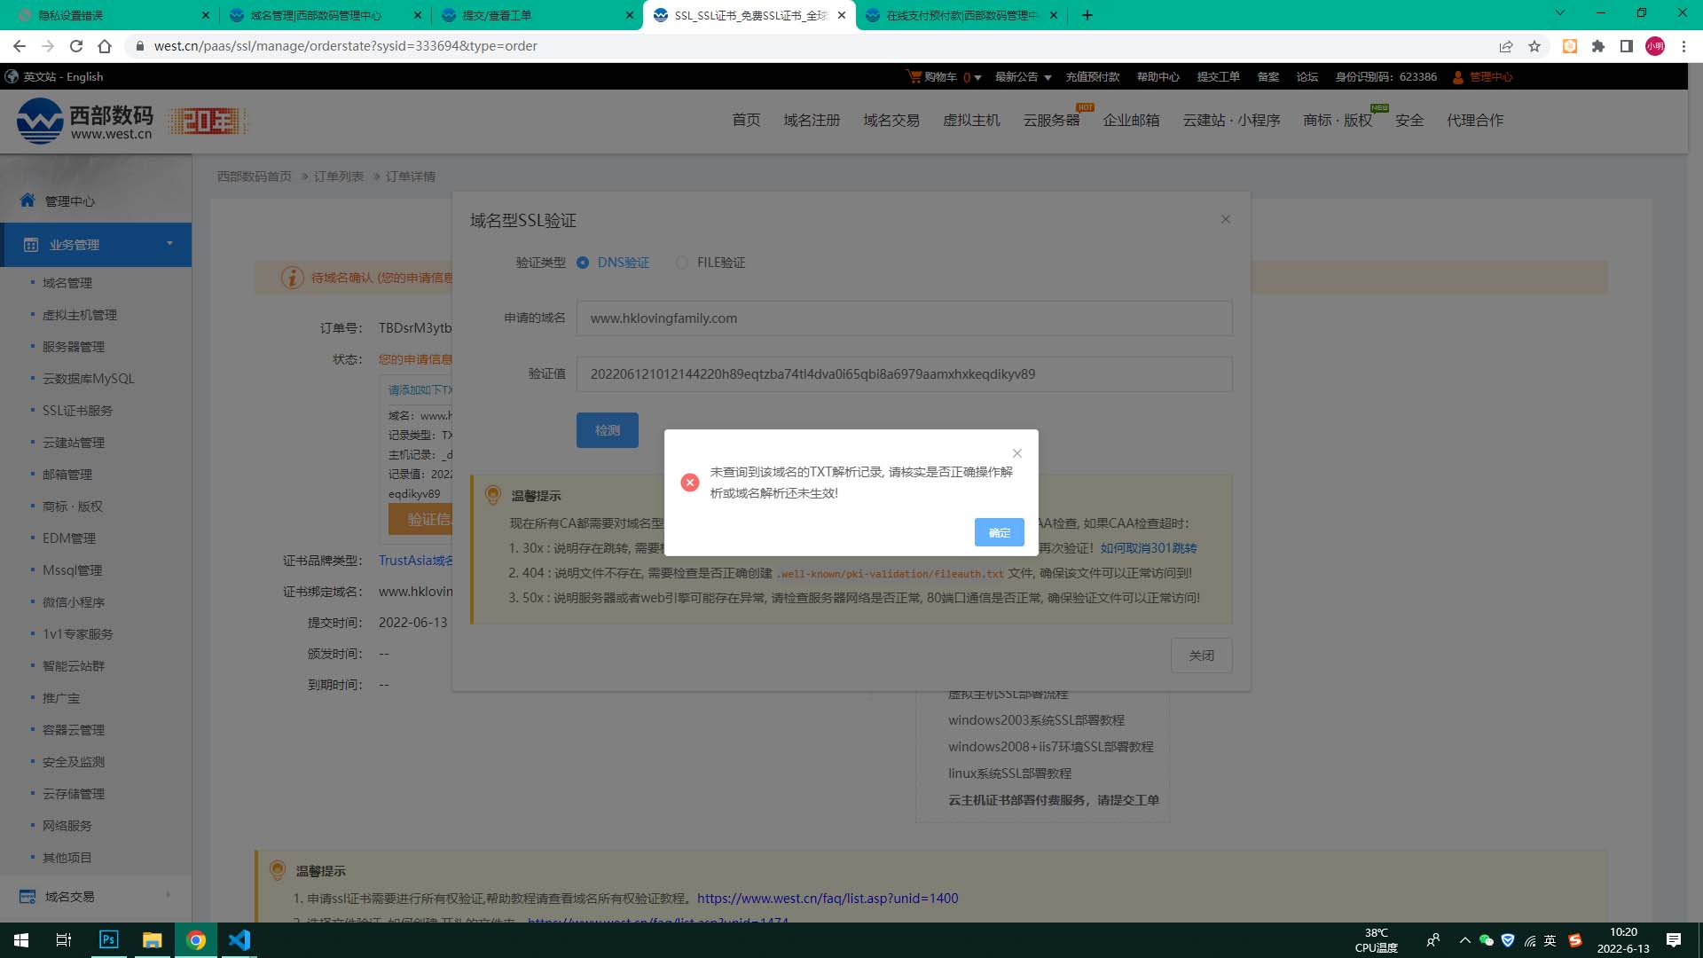The image size is (1703, 958).
Task: Click the blue 检测 button
Action: click(x=607, y=430)
